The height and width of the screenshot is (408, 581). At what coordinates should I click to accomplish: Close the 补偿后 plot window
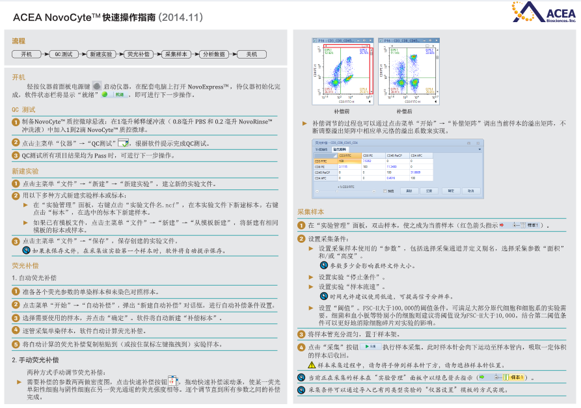point(437,40)
